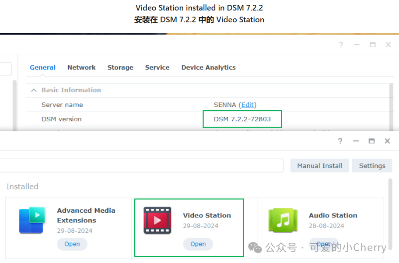Image resolution: width=399 pixels, height=263 pixels.
Task: Click the Info Center right scrollbar
Action: (392, 108)
